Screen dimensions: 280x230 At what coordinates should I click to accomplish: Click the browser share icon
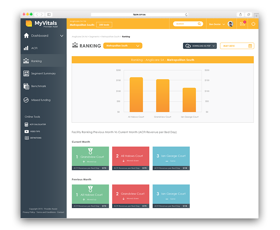(240, 14)
